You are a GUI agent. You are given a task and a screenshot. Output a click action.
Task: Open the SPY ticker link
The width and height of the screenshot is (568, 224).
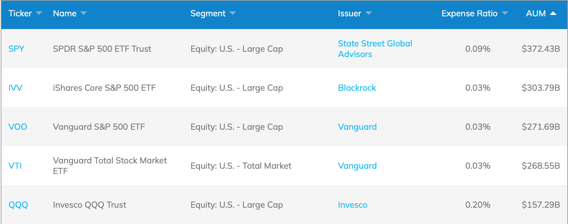[x=16, y=49]
